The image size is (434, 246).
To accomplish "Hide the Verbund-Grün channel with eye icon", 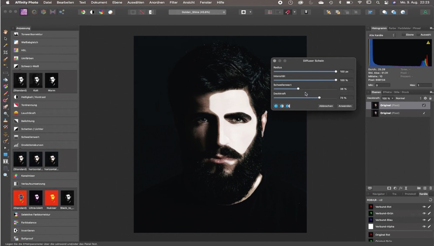I will [x=424, y=213].
